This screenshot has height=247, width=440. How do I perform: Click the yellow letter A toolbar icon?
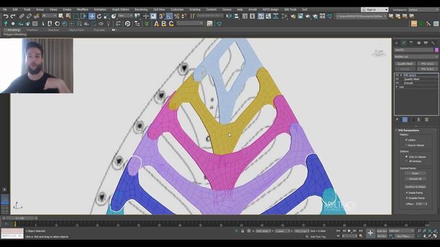157,24
